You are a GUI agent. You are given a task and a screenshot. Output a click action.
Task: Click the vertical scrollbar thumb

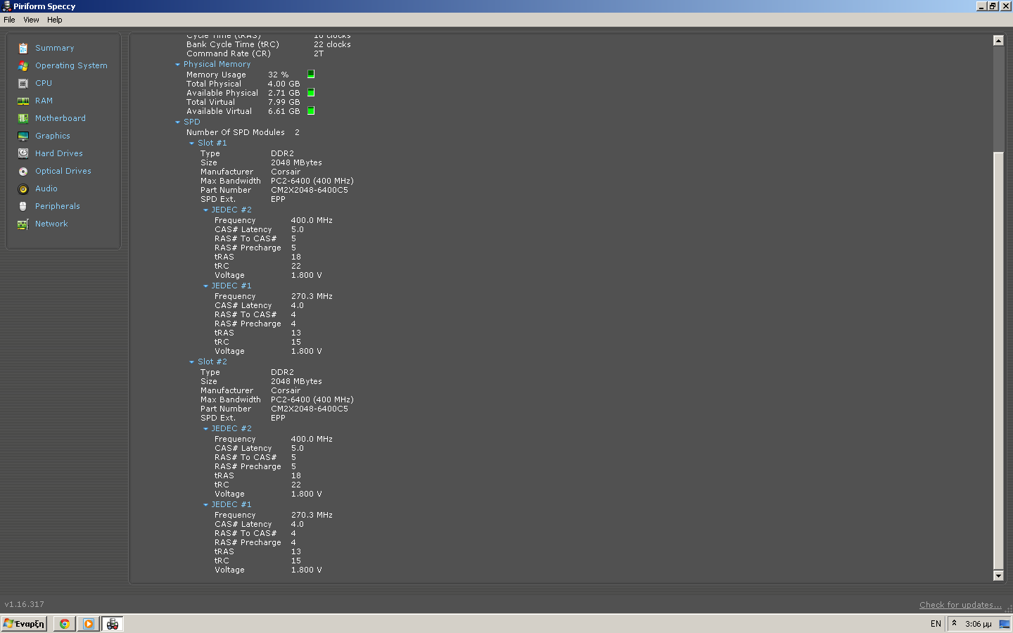coord(998,359)
